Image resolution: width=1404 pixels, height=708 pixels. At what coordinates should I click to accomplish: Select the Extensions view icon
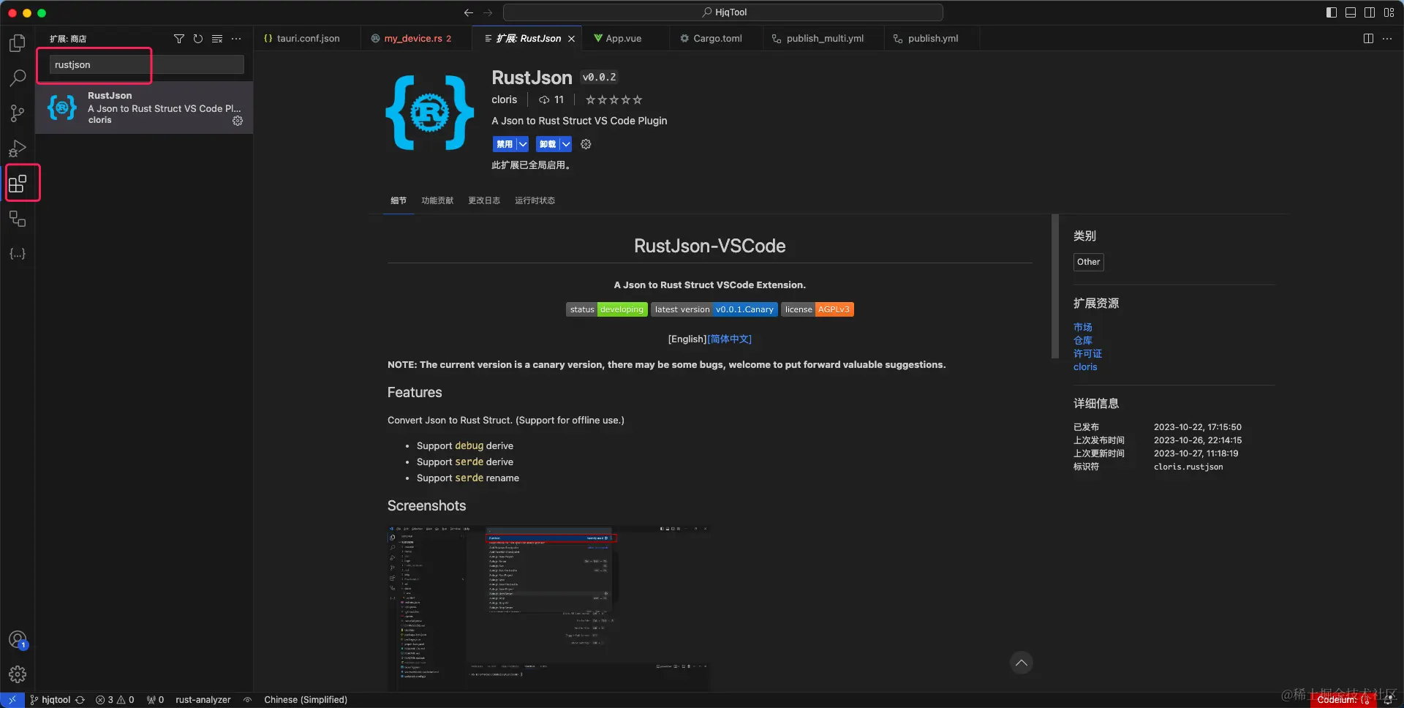pyautogui.click(x=18, y=183)
